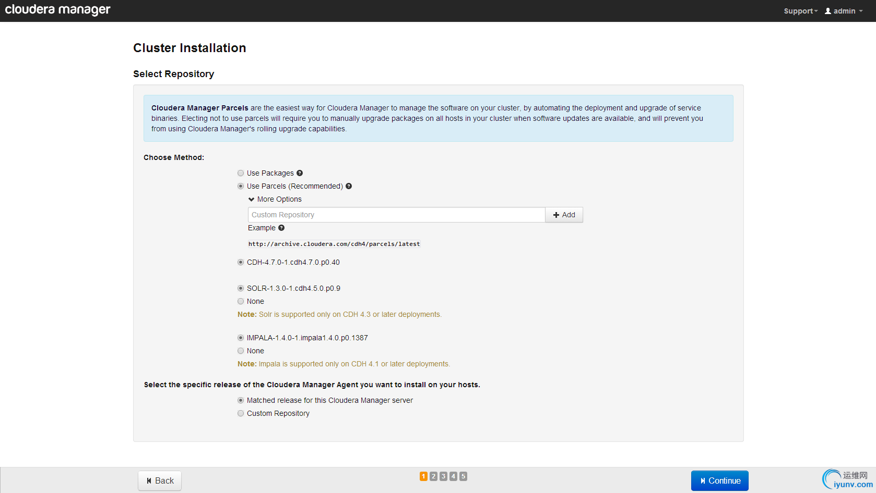Select Matched release for this Cloudera Manager server
Viewport: 876px width, 493px height.
(x=241, y=400)
